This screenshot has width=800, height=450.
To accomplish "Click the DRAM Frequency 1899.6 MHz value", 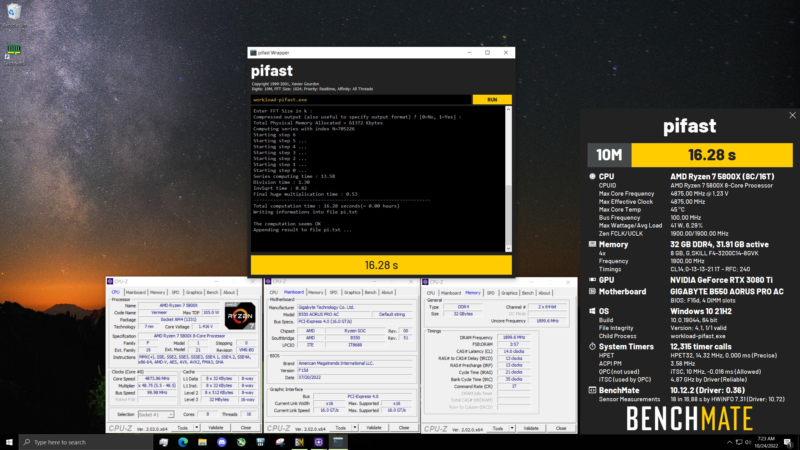I will (514, 337).
